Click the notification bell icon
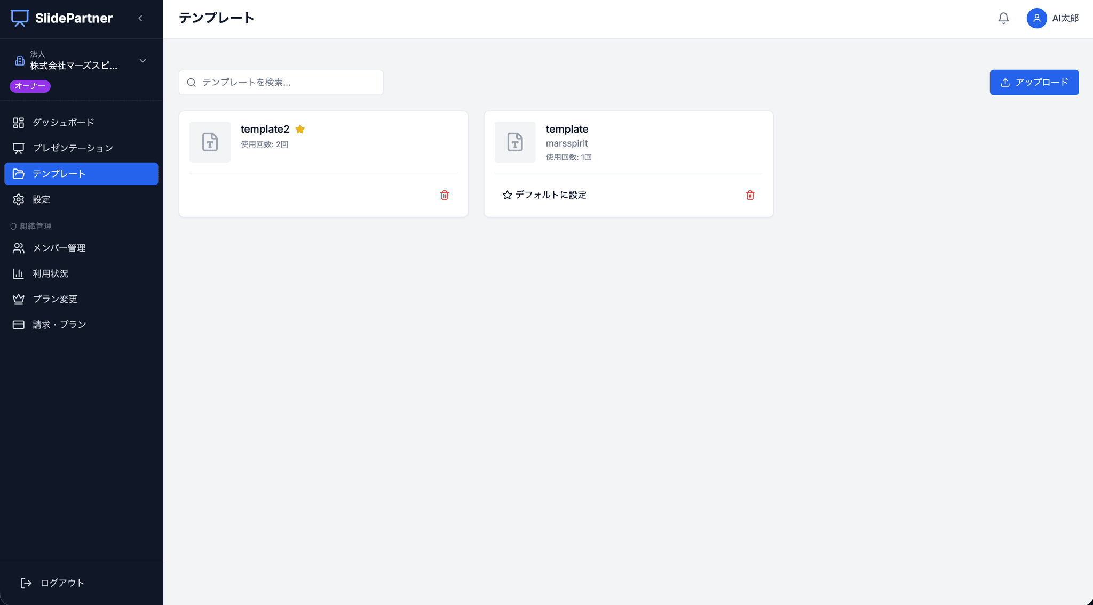 tap(1003, 18)
